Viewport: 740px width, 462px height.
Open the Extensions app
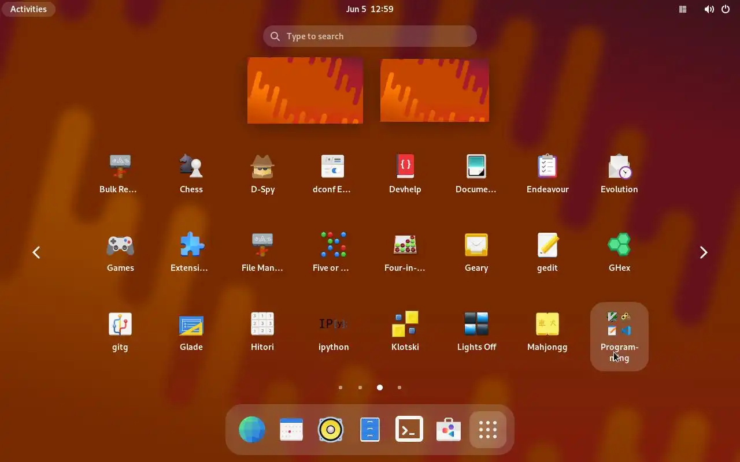click(191, 252)
